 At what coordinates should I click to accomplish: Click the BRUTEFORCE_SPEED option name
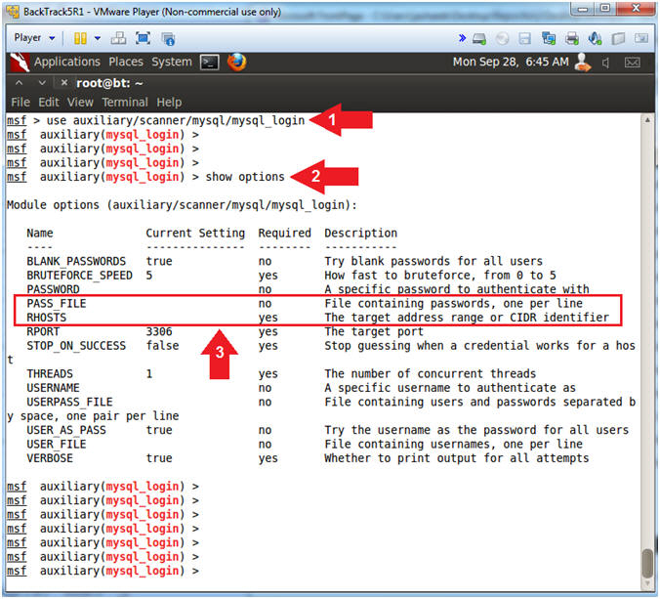[79, 276]
